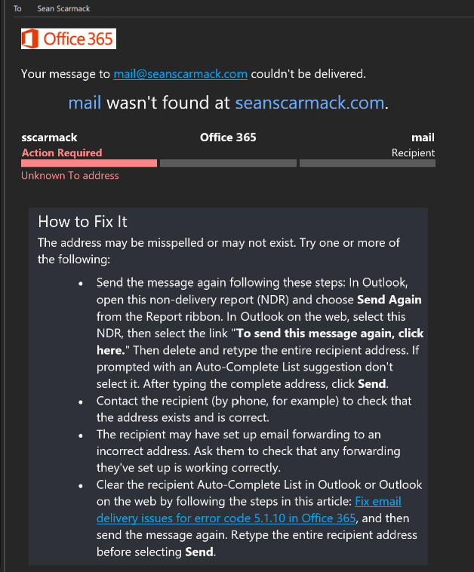The height and width of the screenshot is (572, 474).
Task: Click the Office 365 logo
Action: 69,38
